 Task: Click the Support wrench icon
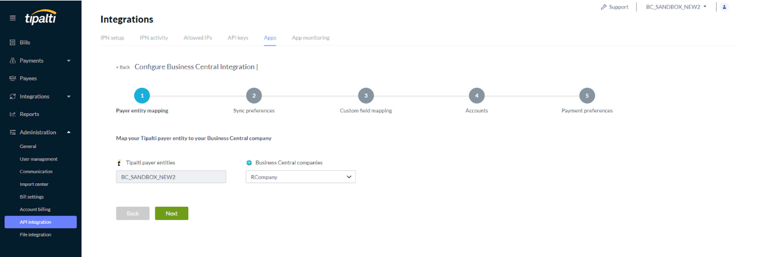tap(603, 7)
